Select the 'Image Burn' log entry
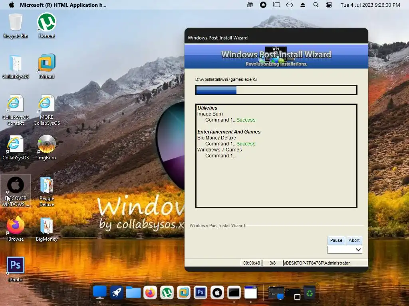 coord(210,114)
